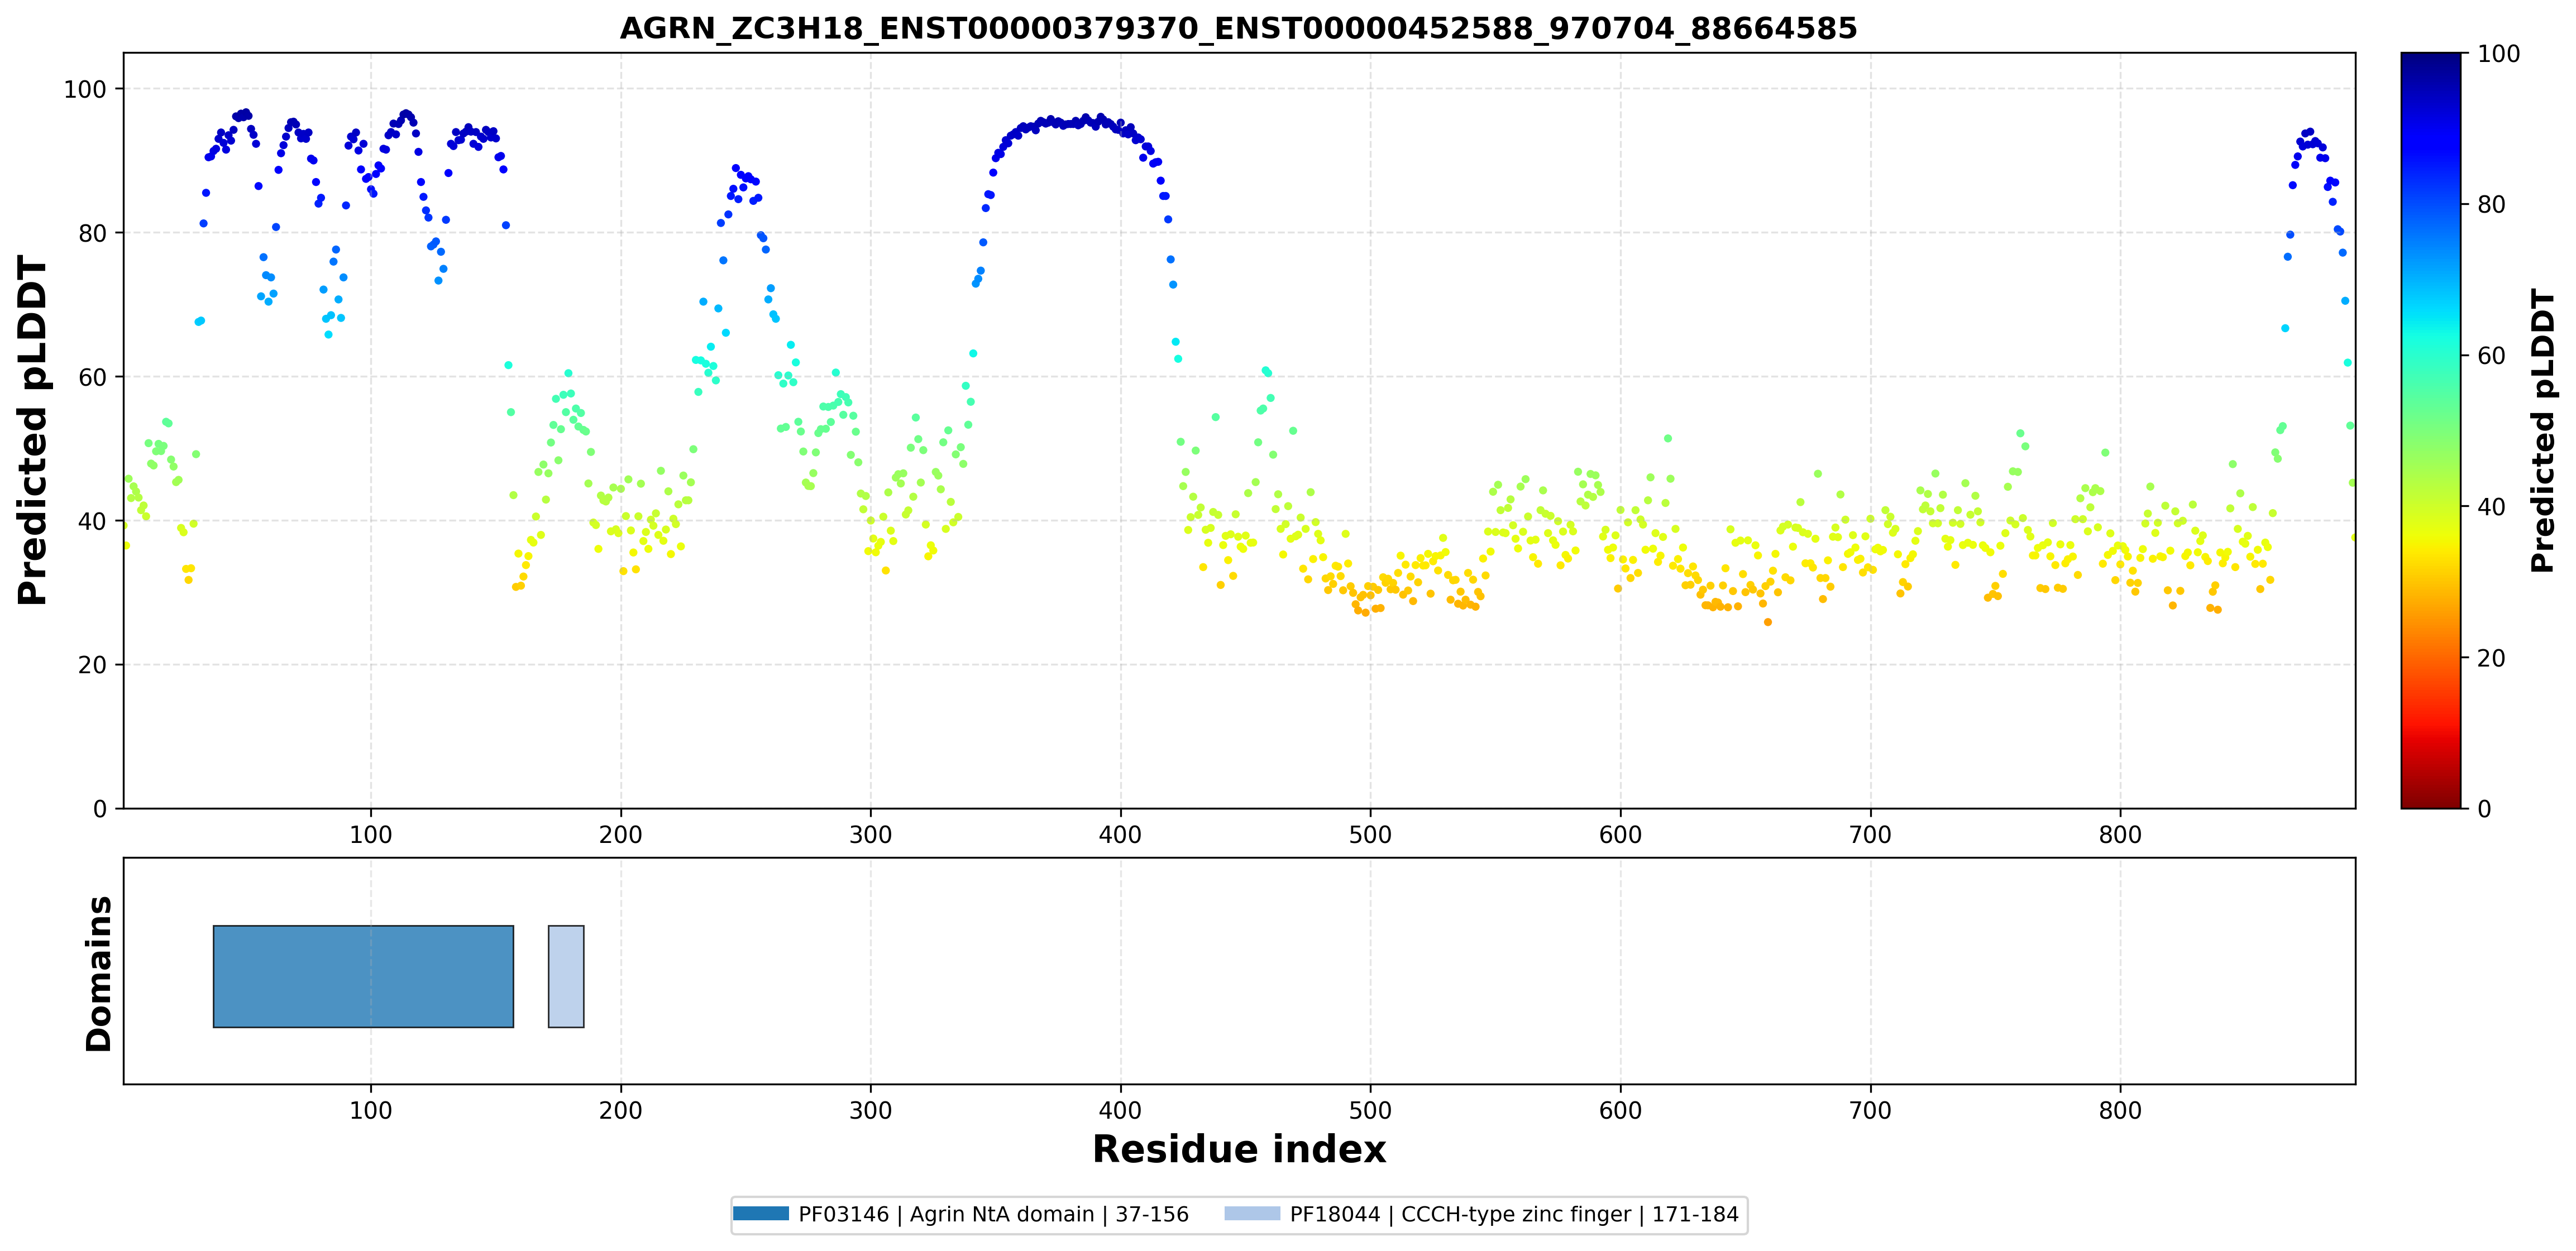
Task: Click the 'Domains' axis label
Action: coord(98,973)
